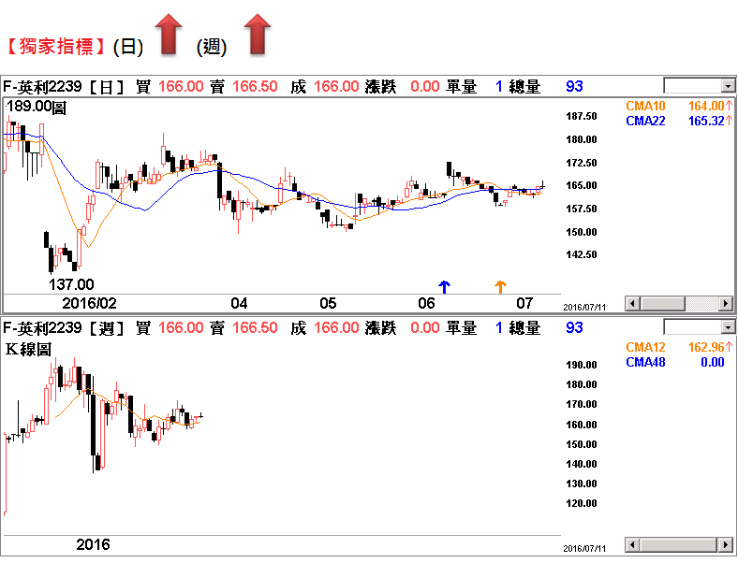Click the CMA22 value 165.32
The width and height of the screenshot is (738, 563).
click(706, 121)
